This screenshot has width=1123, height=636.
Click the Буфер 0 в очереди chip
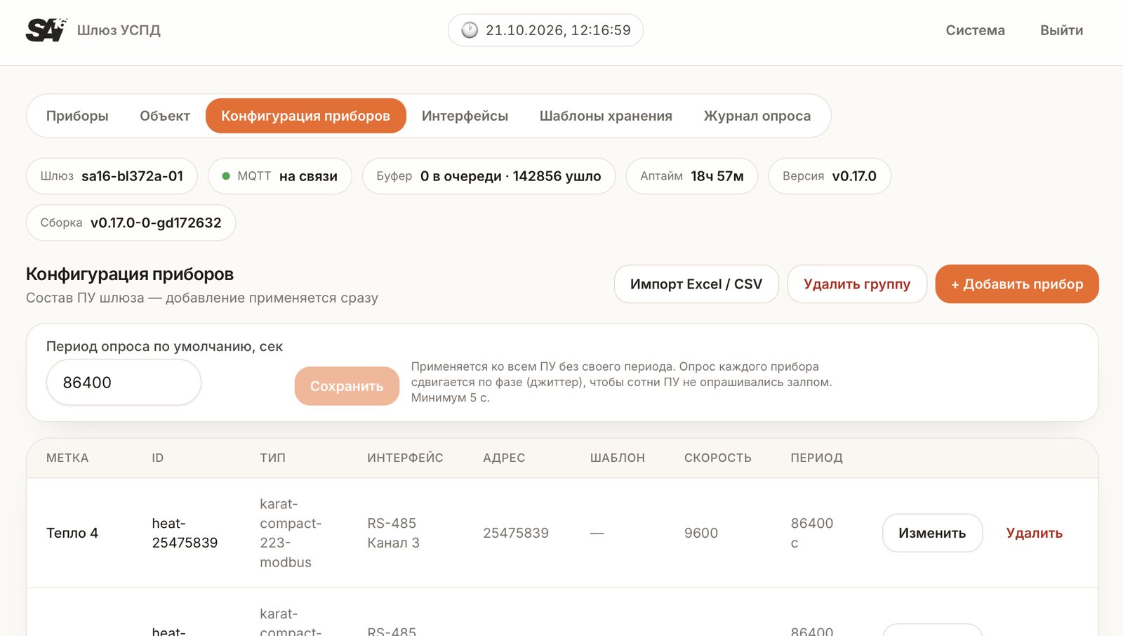[x=489, y=176]
